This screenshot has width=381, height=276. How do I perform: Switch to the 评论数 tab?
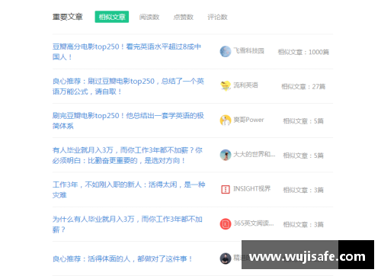coord(217,17)
